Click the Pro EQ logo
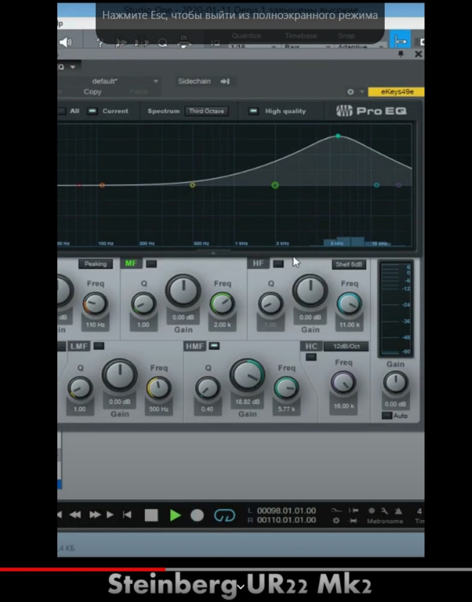The image size is (472, 602). (371, 111)
